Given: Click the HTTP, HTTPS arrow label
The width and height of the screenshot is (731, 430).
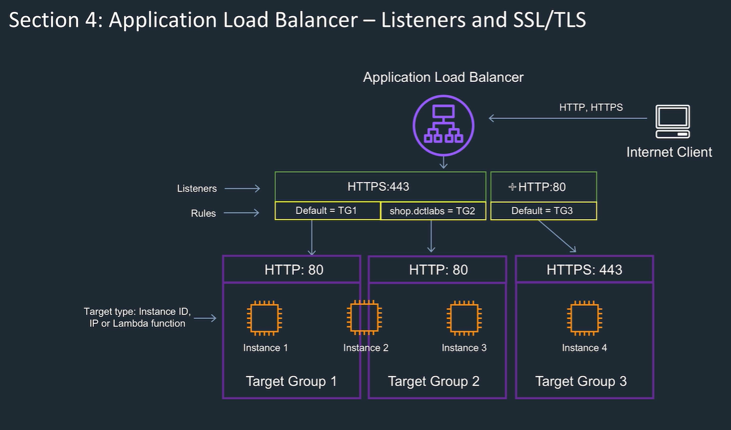Looking at the screenshot, I should 591,107.
